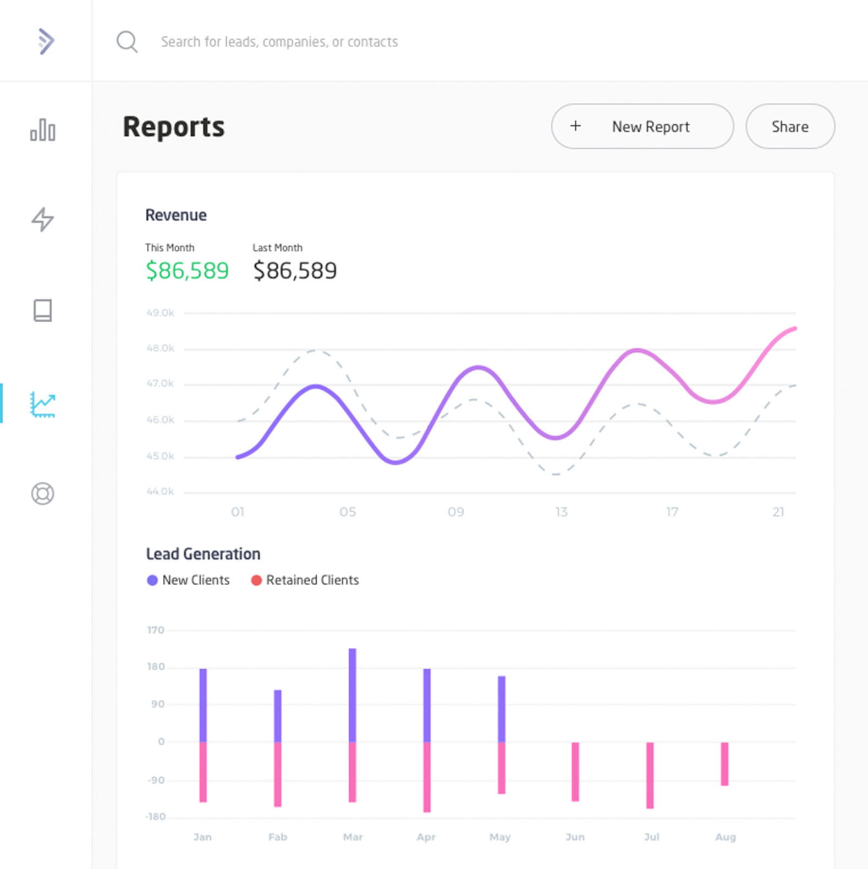This screenshot has width=868, height=869.
Task: Click the magnifying glass search icon
Action: click(x=127, y=42)
